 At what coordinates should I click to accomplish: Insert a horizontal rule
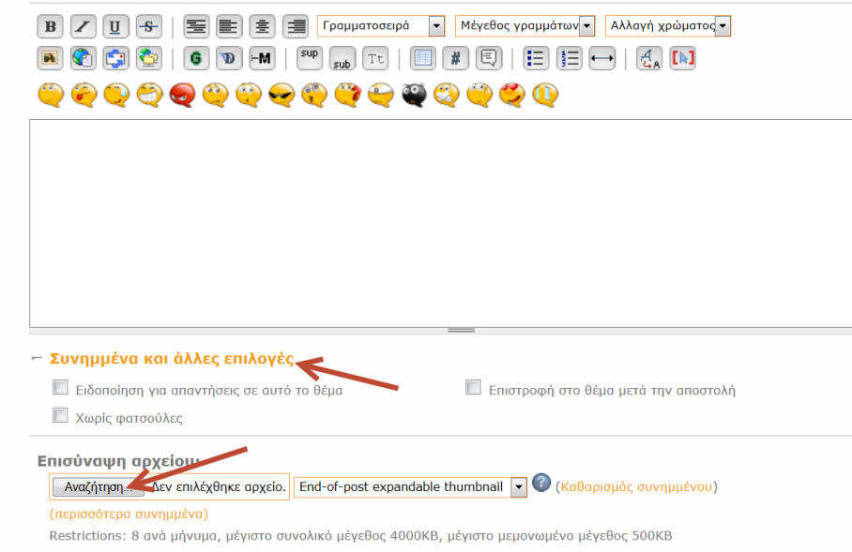601,58
